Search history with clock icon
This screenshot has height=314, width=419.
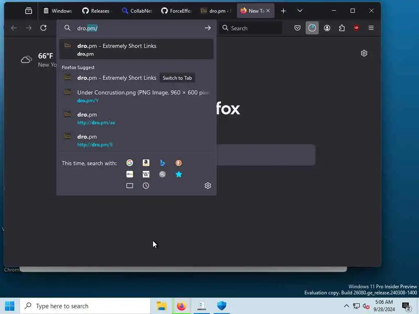(x=146, y=186)
